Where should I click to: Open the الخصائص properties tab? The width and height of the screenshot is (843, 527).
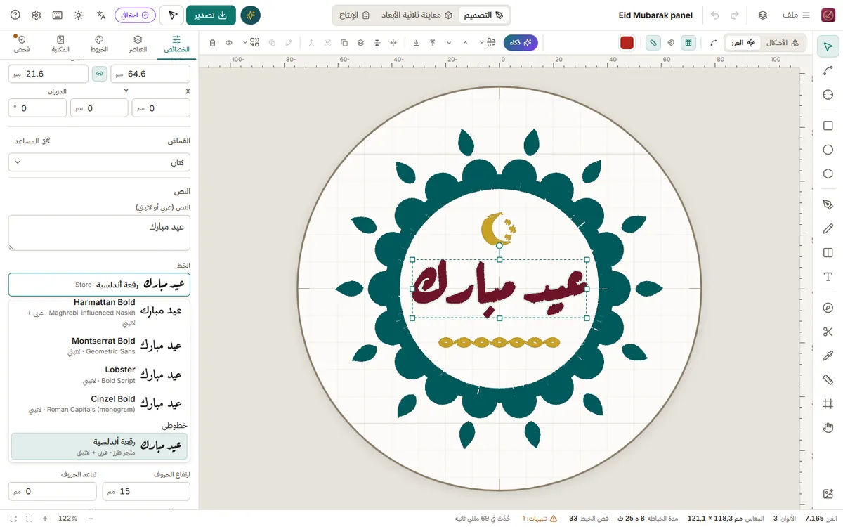(x=176, y=44)
